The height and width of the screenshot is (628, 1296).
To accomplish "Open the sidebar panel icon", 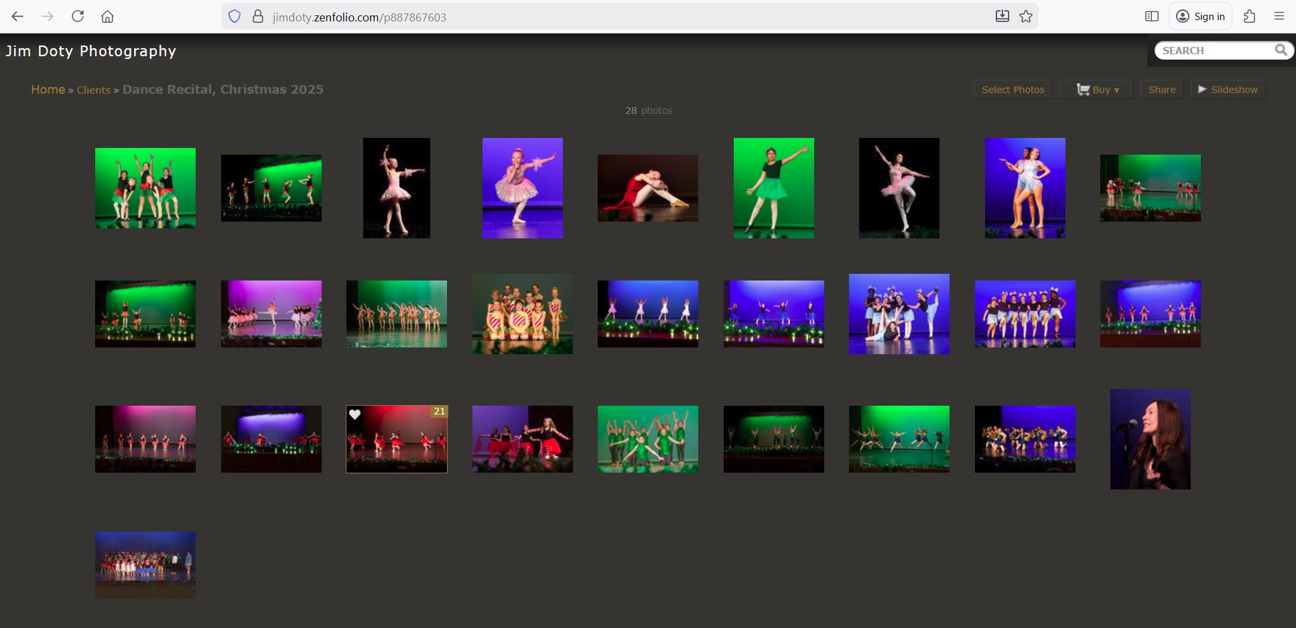I will [1151, 17].
